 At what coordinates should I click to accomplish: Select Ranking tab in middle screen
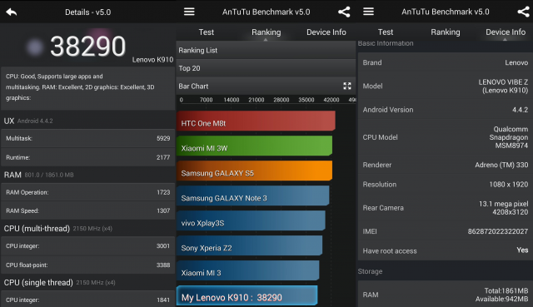(266, 32)
